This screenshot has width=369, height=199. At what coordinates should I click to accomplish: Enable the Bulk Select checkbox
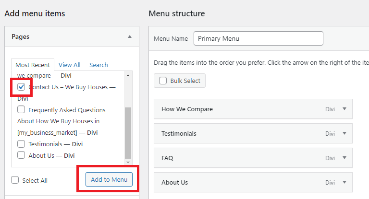(163, 81)
